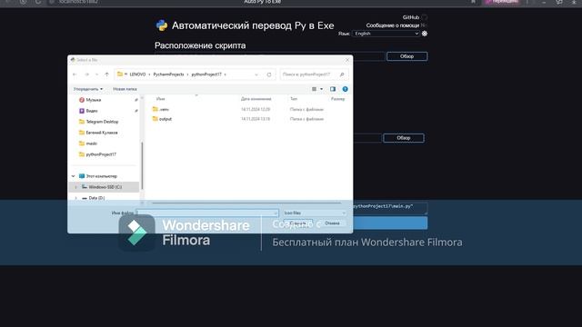Click the pin icon next to Музыка
The width and height of the screenshot is (582, 327).
point(136,100)
